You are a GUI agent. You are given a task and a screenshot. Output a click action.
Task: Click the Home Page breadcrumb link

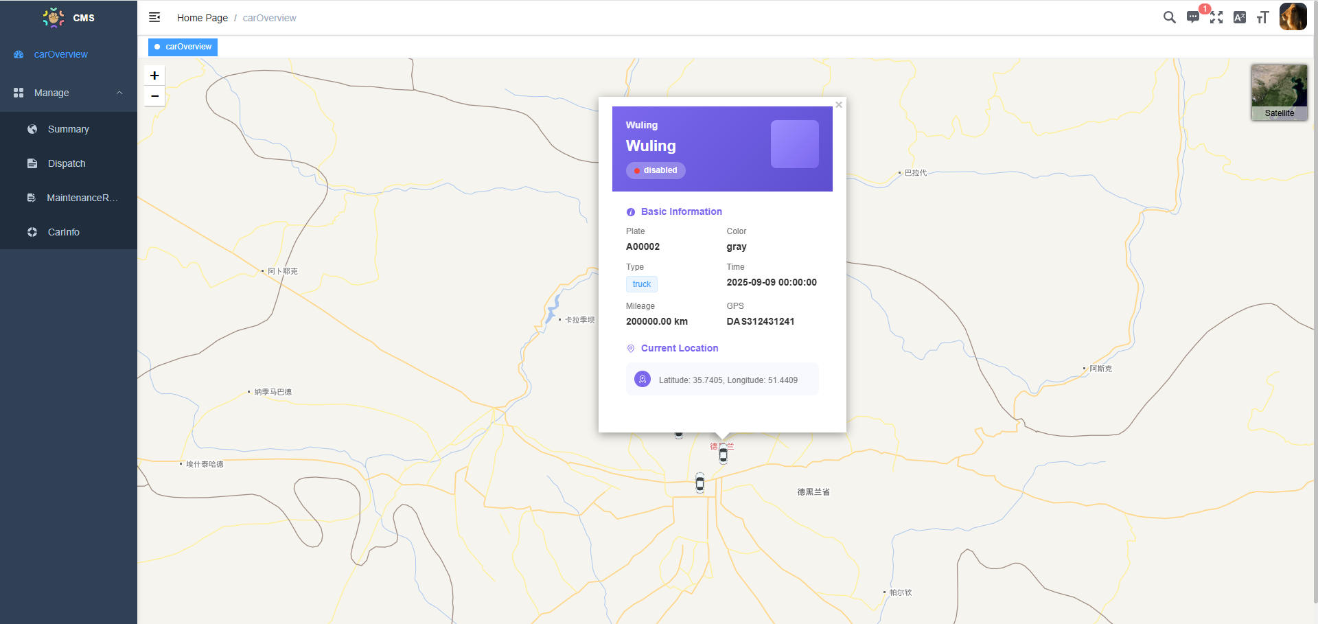click(202, 18)
